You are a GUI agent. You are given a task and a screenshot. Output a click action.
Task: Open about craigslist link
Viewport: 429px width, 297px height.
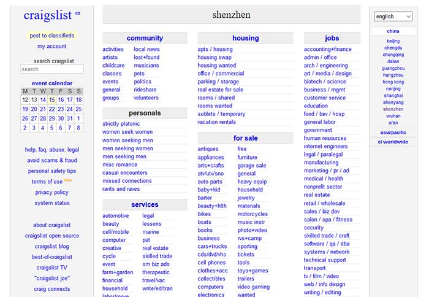click(x=52, y=225)
